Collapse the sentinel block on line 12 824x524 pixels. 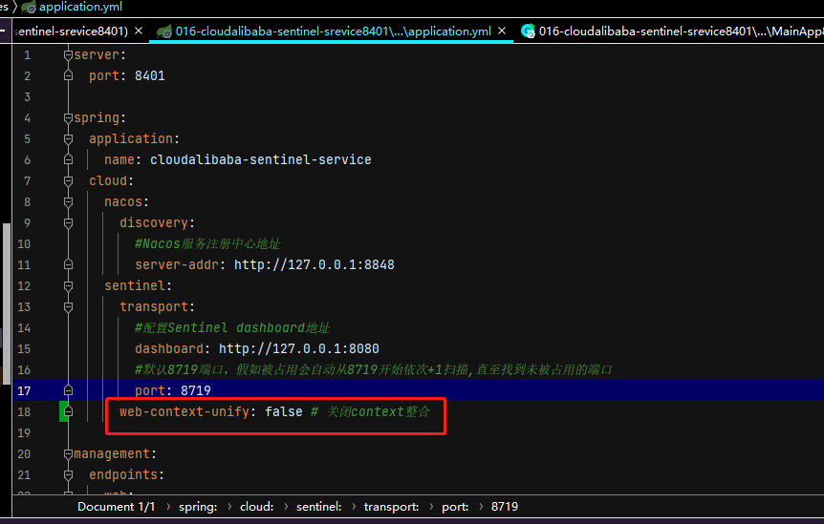click(x=68, y=286)
